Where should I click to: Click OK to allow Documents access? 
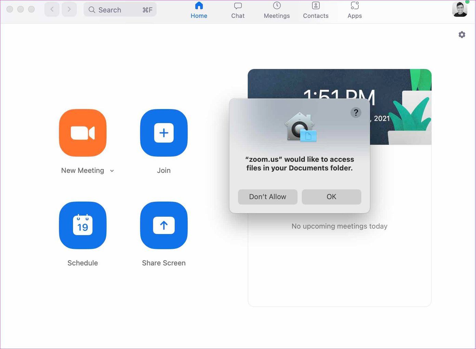coord(331,197)
